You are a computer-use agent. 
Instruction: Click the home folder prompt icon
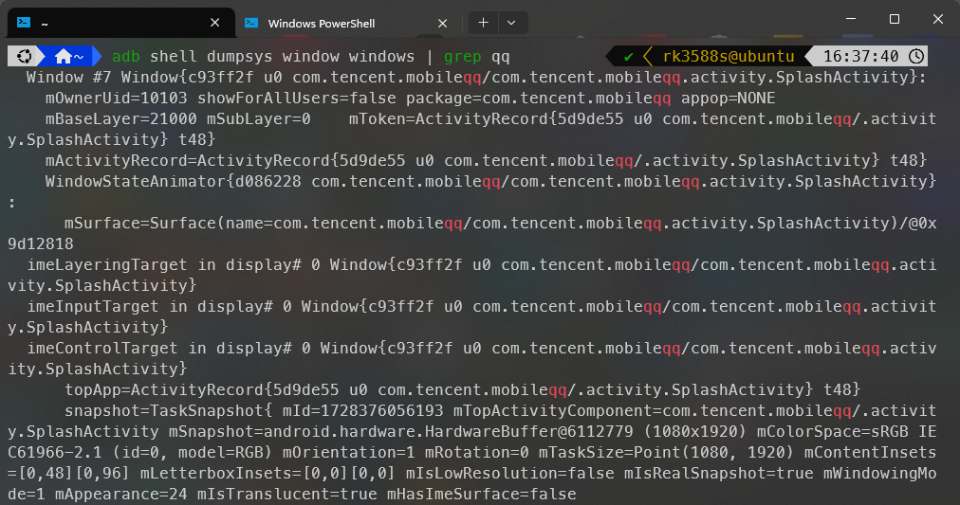(x=63, y=57)
